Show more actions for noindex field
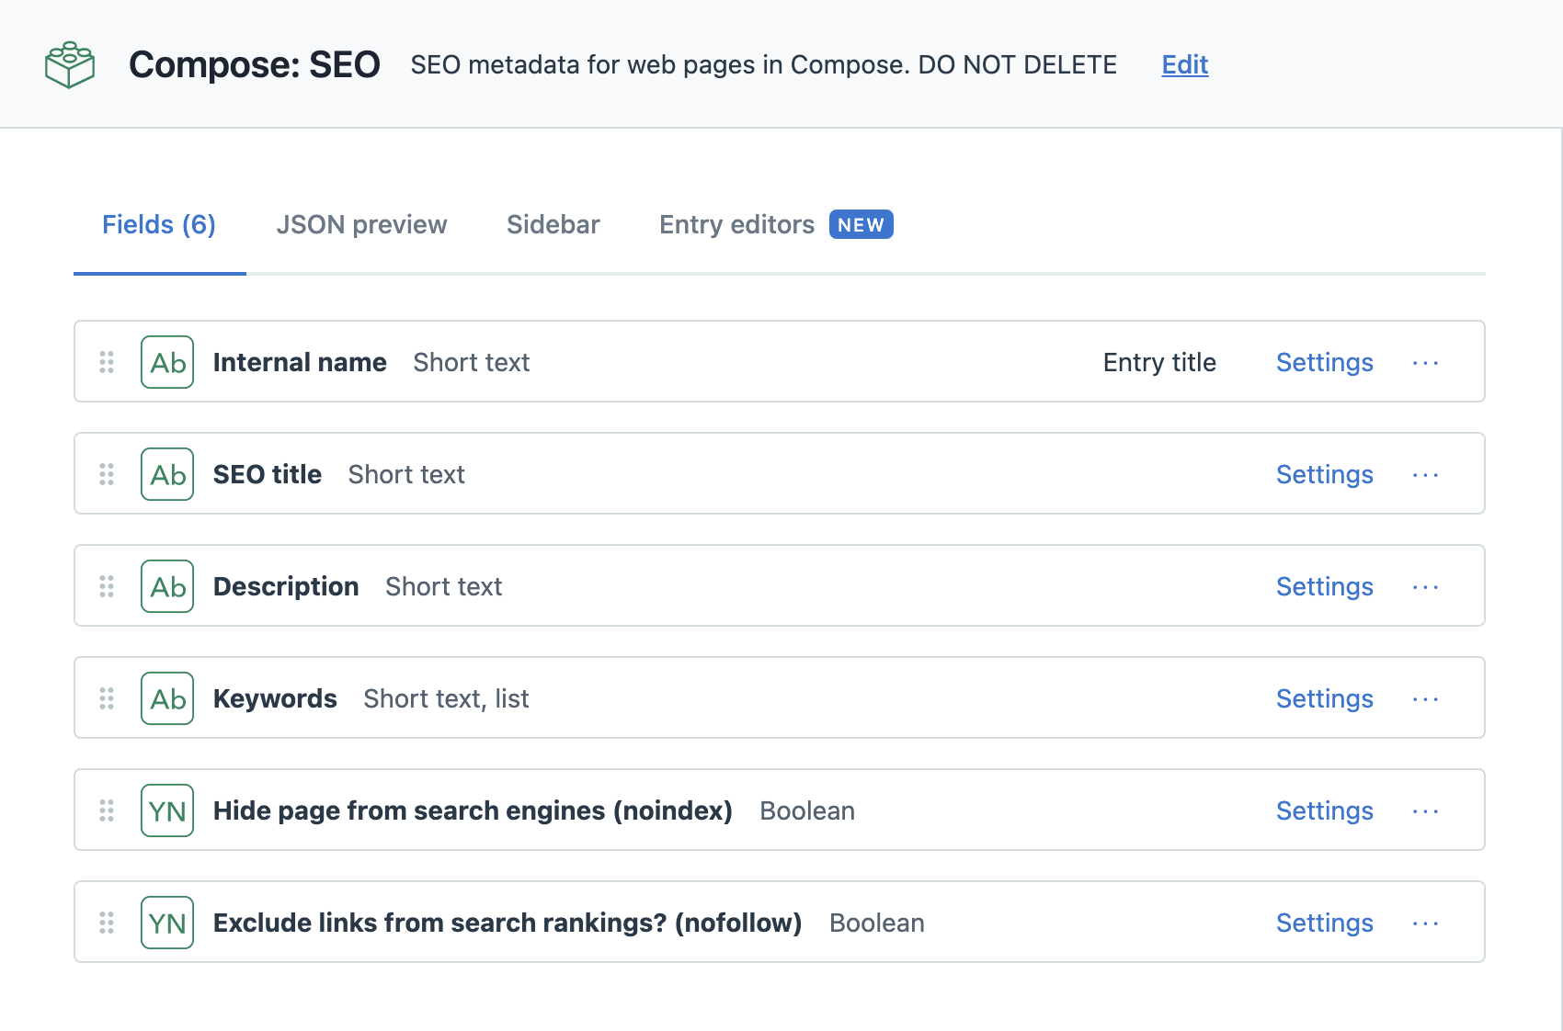The image size is (1563, 1031). [x=1425, y=811]
